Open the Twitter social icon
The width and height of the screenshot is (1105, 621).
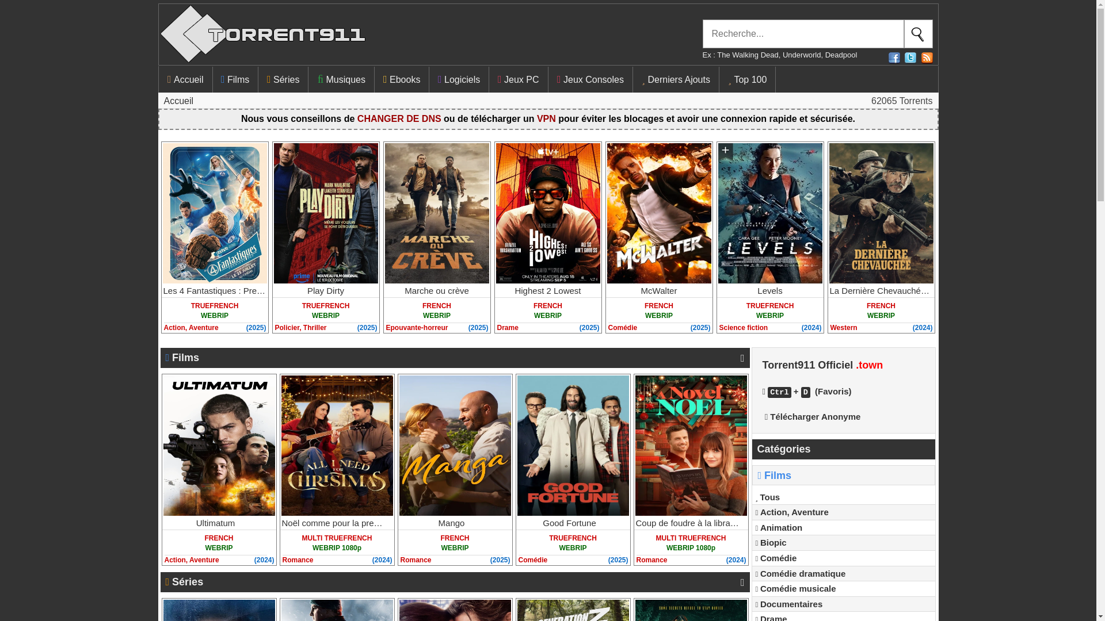pyautogui.click(x=910, y=57)
